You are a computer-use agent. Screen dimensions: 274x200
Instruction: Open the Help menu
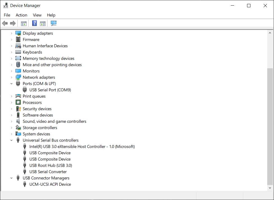click(x=51, y=15)
